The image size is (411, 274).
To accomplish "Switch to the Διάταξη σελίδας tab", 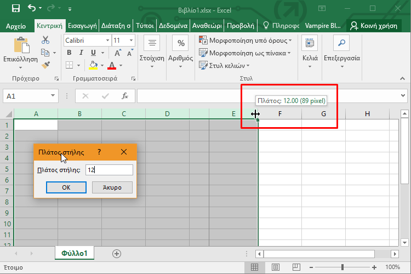I will 116,26.
